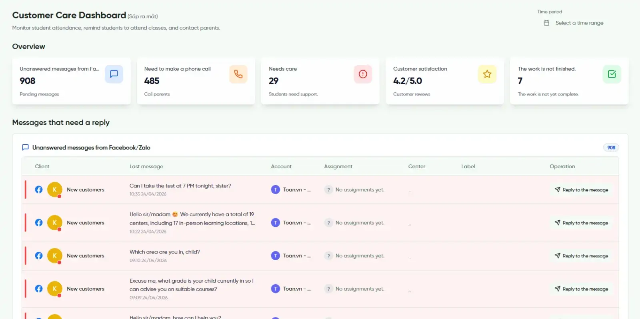Click 'No assignments yet.' in the 10:35 row
Viewport: 640px width, 319px height.
[x=360, y=189]
